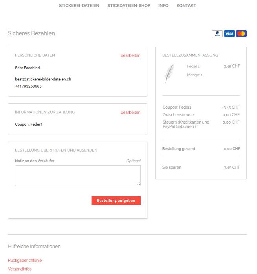The height and width of the screenshot is (274, 257).
Task: Open the STICKEREI-DATEIEN menu
Action: point(79,5)
